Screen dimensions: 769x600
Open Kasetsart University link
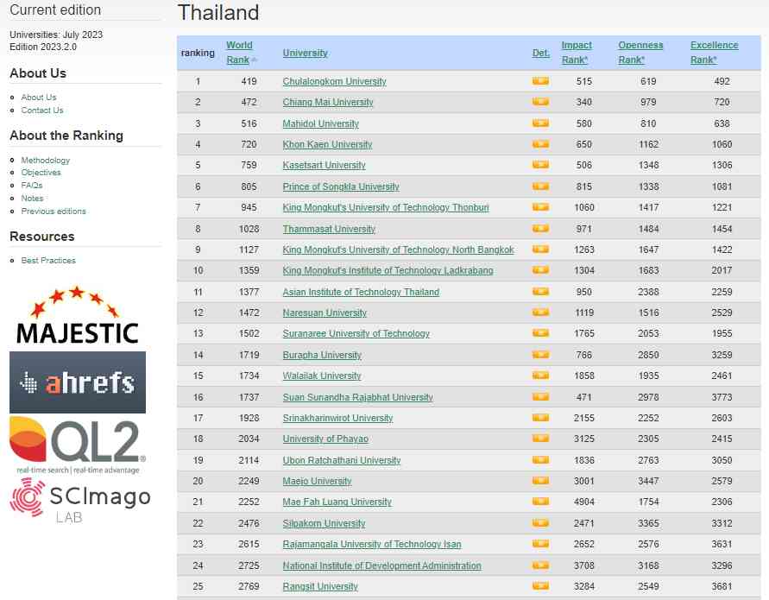[324, 166]
